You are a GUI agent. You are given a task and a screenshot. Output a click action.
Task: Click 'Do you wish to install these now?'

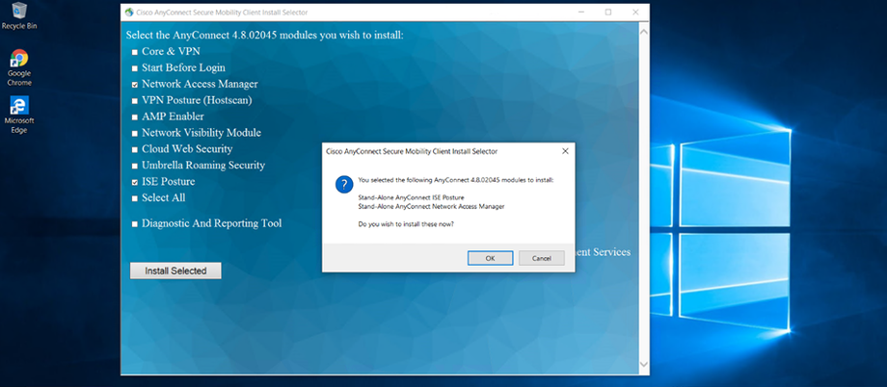[406, 224]
